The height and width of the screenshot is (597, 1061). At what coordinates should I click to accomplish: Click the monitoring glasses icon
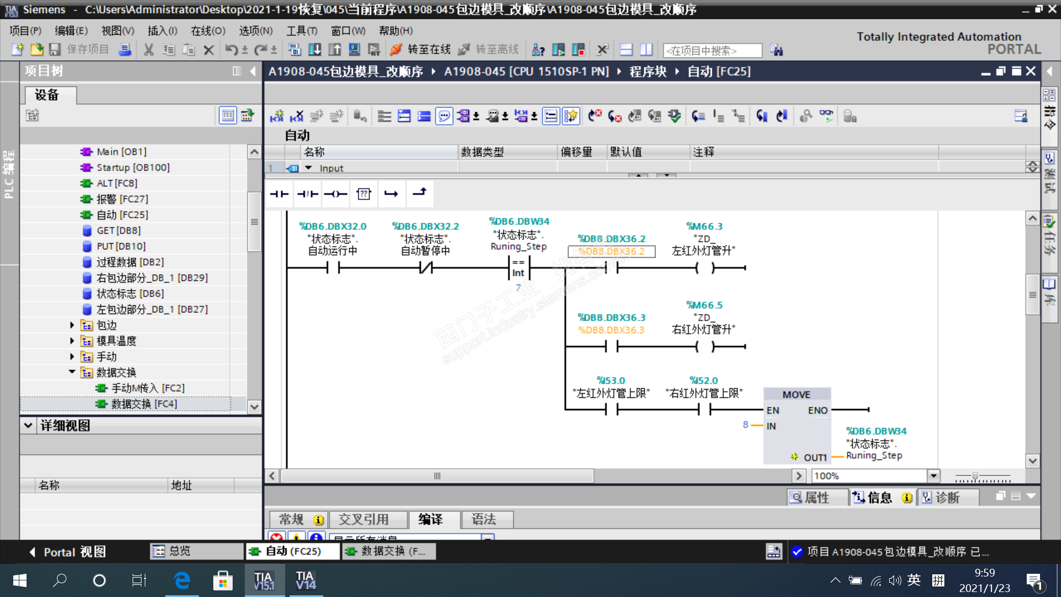coord(826,116)
